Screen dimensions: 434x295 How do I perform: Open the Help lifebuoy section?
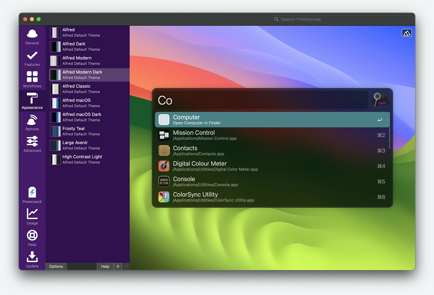pyautogui.click(x=32, y=238)
